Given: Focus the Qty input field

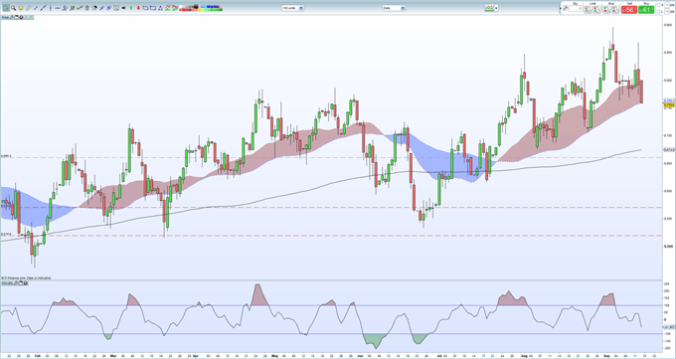Looking at the screenshot, I should click(x=576, y=9).
